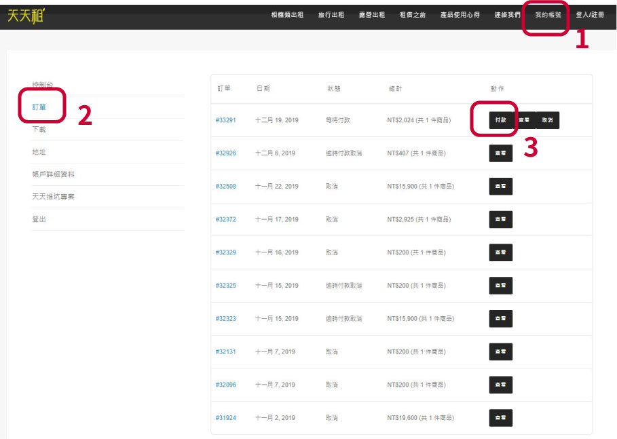
Task: Open order number link #32508
Action: (x=226, y=186)
